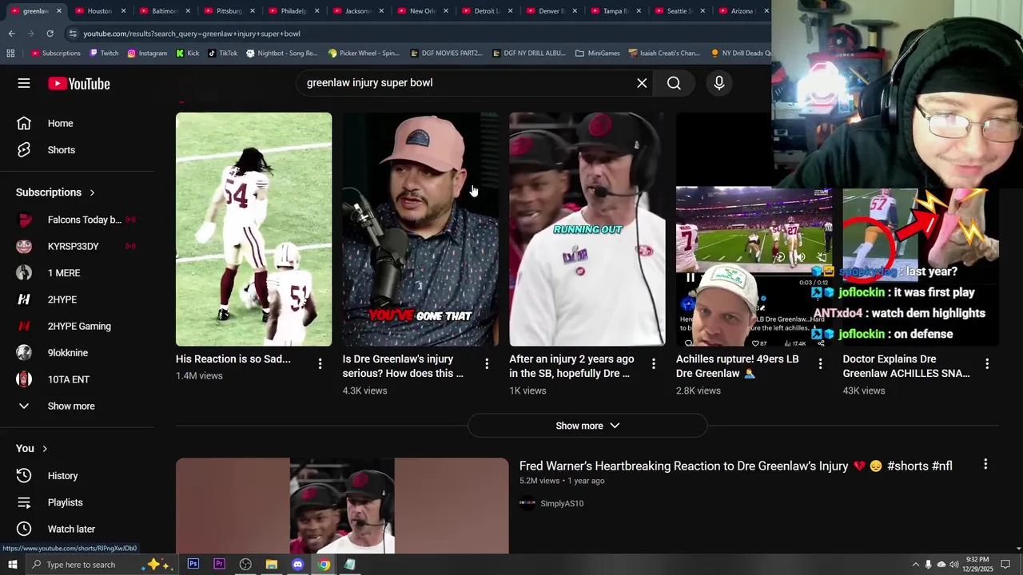The image size is (1023, 575).
Task: Expand the You section chevron
Action: (x=45, y=449)
